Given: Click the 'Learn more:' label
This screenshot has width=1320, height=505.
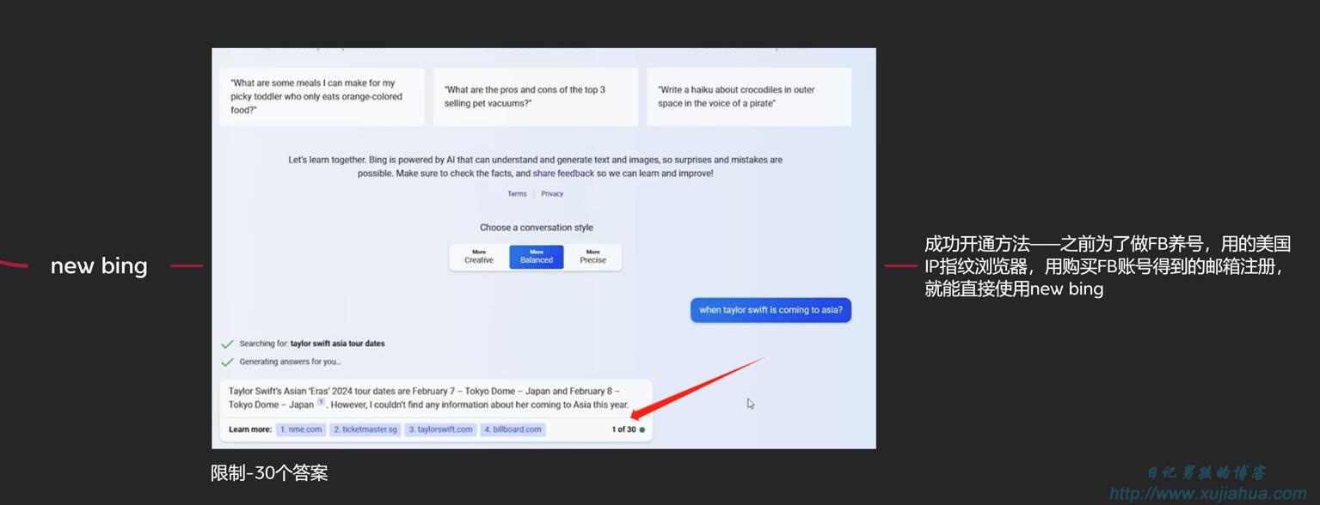Looking at the screenshot, I should (250, 429).
